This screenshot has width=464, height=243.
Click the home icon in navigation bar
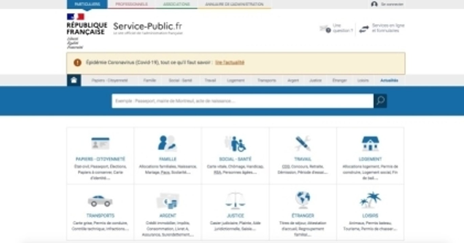[74, 80]
